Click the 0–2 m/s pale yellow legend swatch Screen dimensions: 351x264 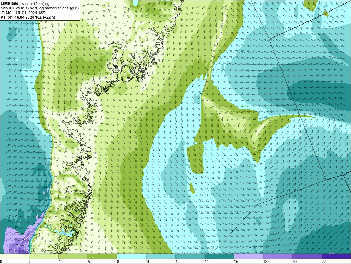point(15,256)
